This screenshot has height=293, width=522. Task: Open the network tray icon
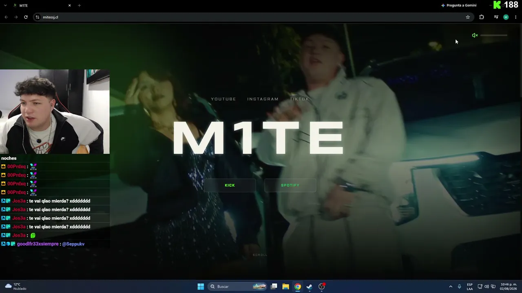480,286
